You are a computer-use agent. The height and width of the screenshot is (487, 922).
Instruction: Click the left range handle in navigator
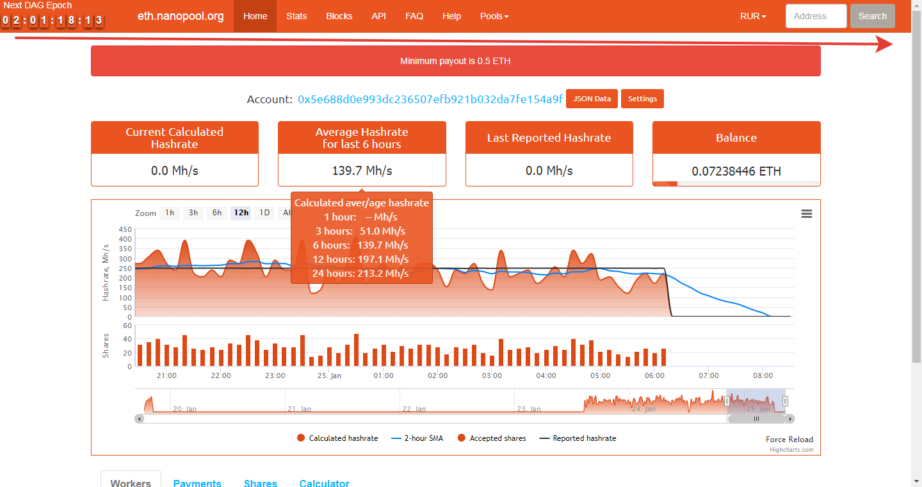[x=727, y=401]
